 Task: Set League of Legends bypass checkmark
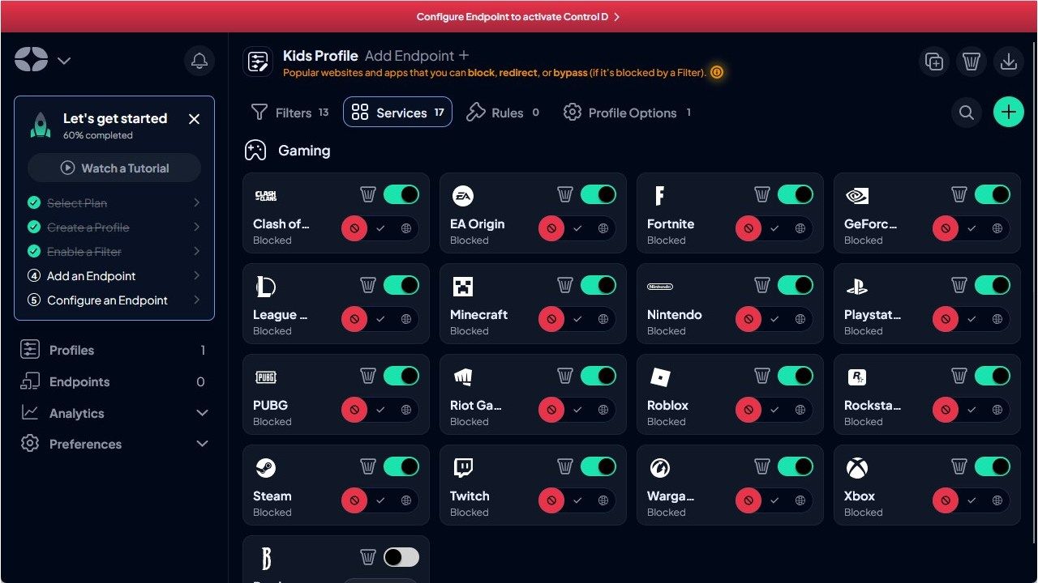380,319
